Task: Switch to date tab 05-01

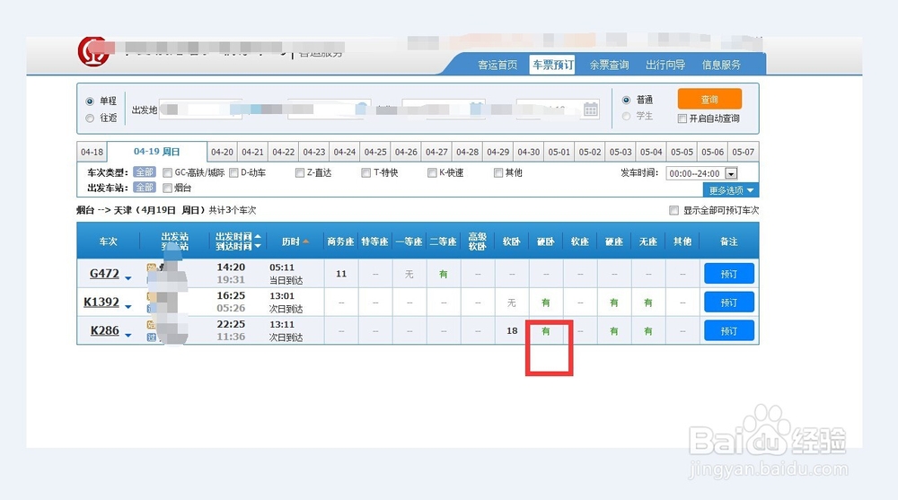Action: tap(559, 152)
